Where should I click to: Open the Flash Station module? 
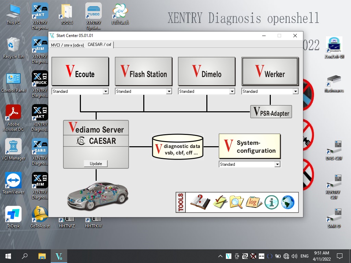click(144, 71)
